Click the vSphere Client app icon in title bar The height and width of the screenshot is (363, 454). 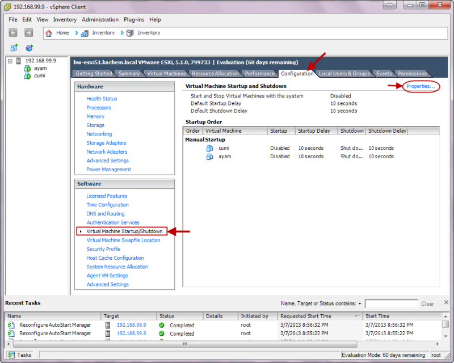tap(7, 7)
